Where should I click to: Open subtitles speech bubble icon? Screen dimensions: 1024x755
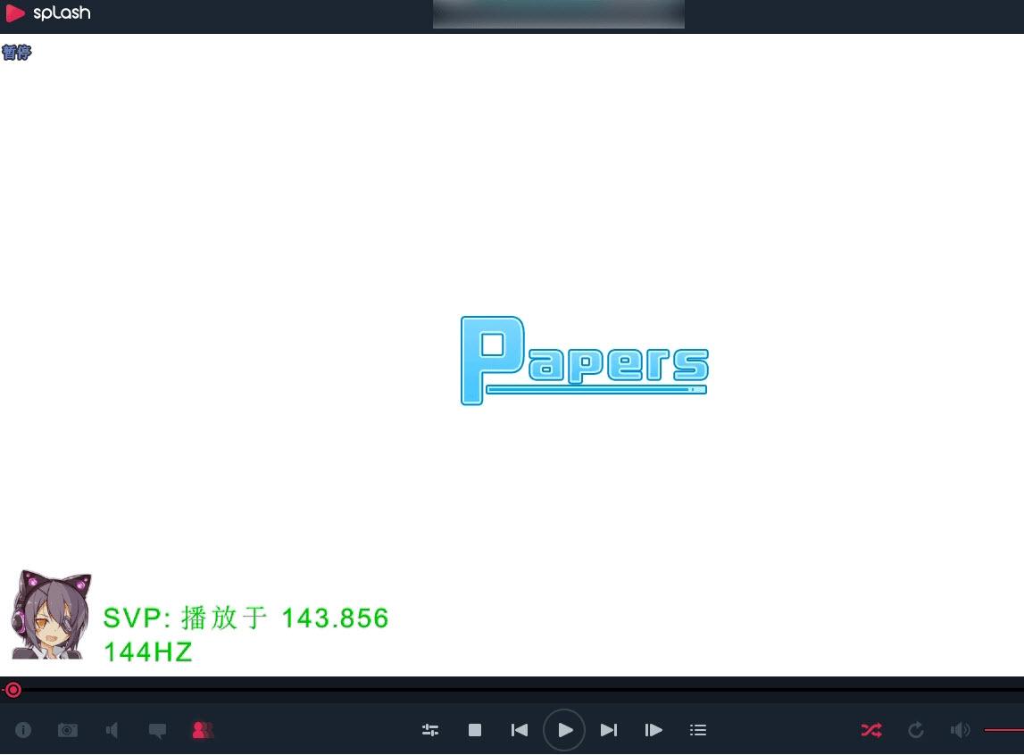coord(157,730)
